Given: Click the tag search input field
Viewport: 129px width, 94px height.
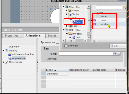Looking at the screenshot, I should coord(109,8).
